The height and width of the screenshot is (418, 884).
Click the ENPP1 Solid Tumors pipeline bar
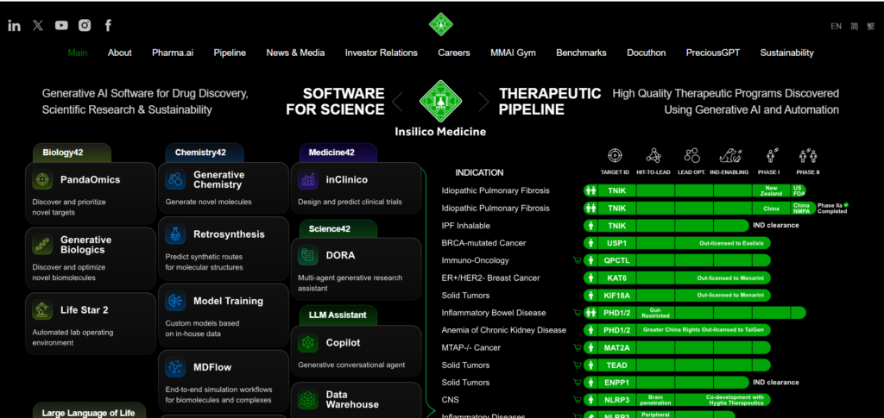tap(666, 383)
